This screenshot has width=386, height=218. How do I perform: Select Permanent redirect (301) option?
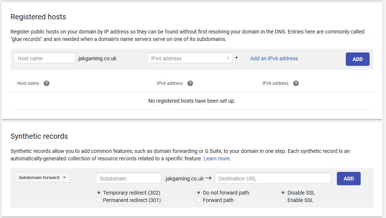pos(99,200)
